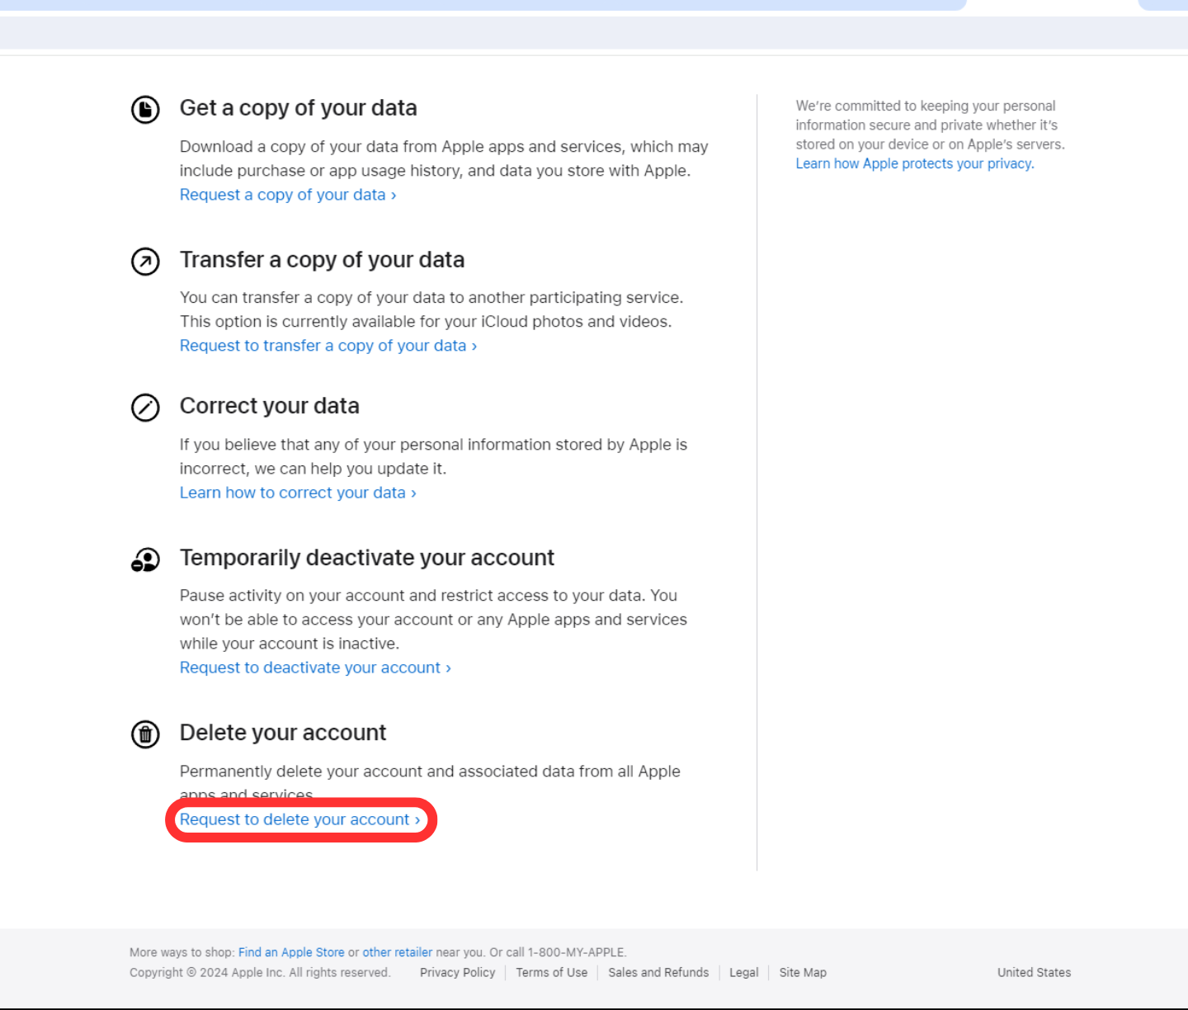Go to Sales and Refunds page
This screenshot has height=1010, width=1188.
click(x=658, y=973)
